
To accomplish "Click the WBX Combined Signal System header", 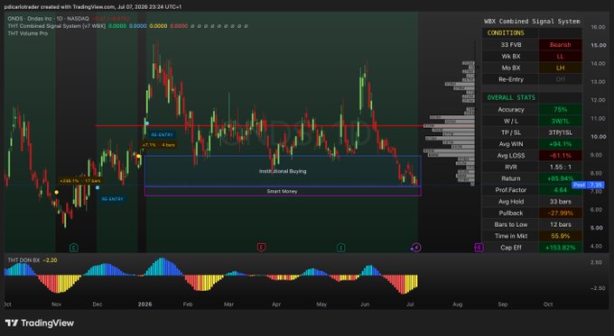I will (532, 22).
